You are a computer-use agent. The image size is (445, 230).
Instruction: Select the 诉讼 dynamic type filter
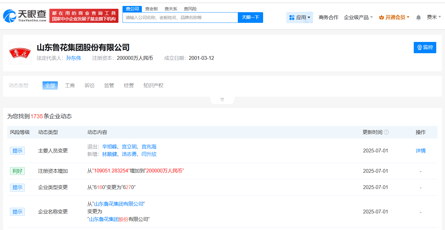tap(89, 85)
